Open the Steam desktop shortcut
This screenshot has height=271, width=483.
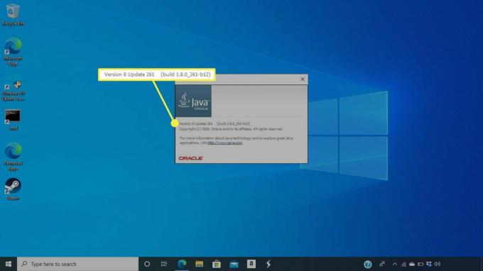[x=13, y=189]
